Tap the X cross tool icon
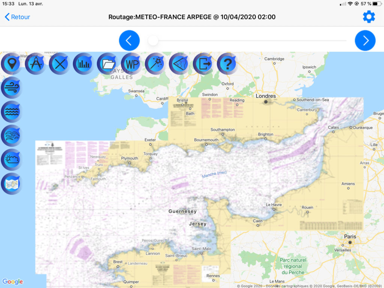 coord(59,64)
